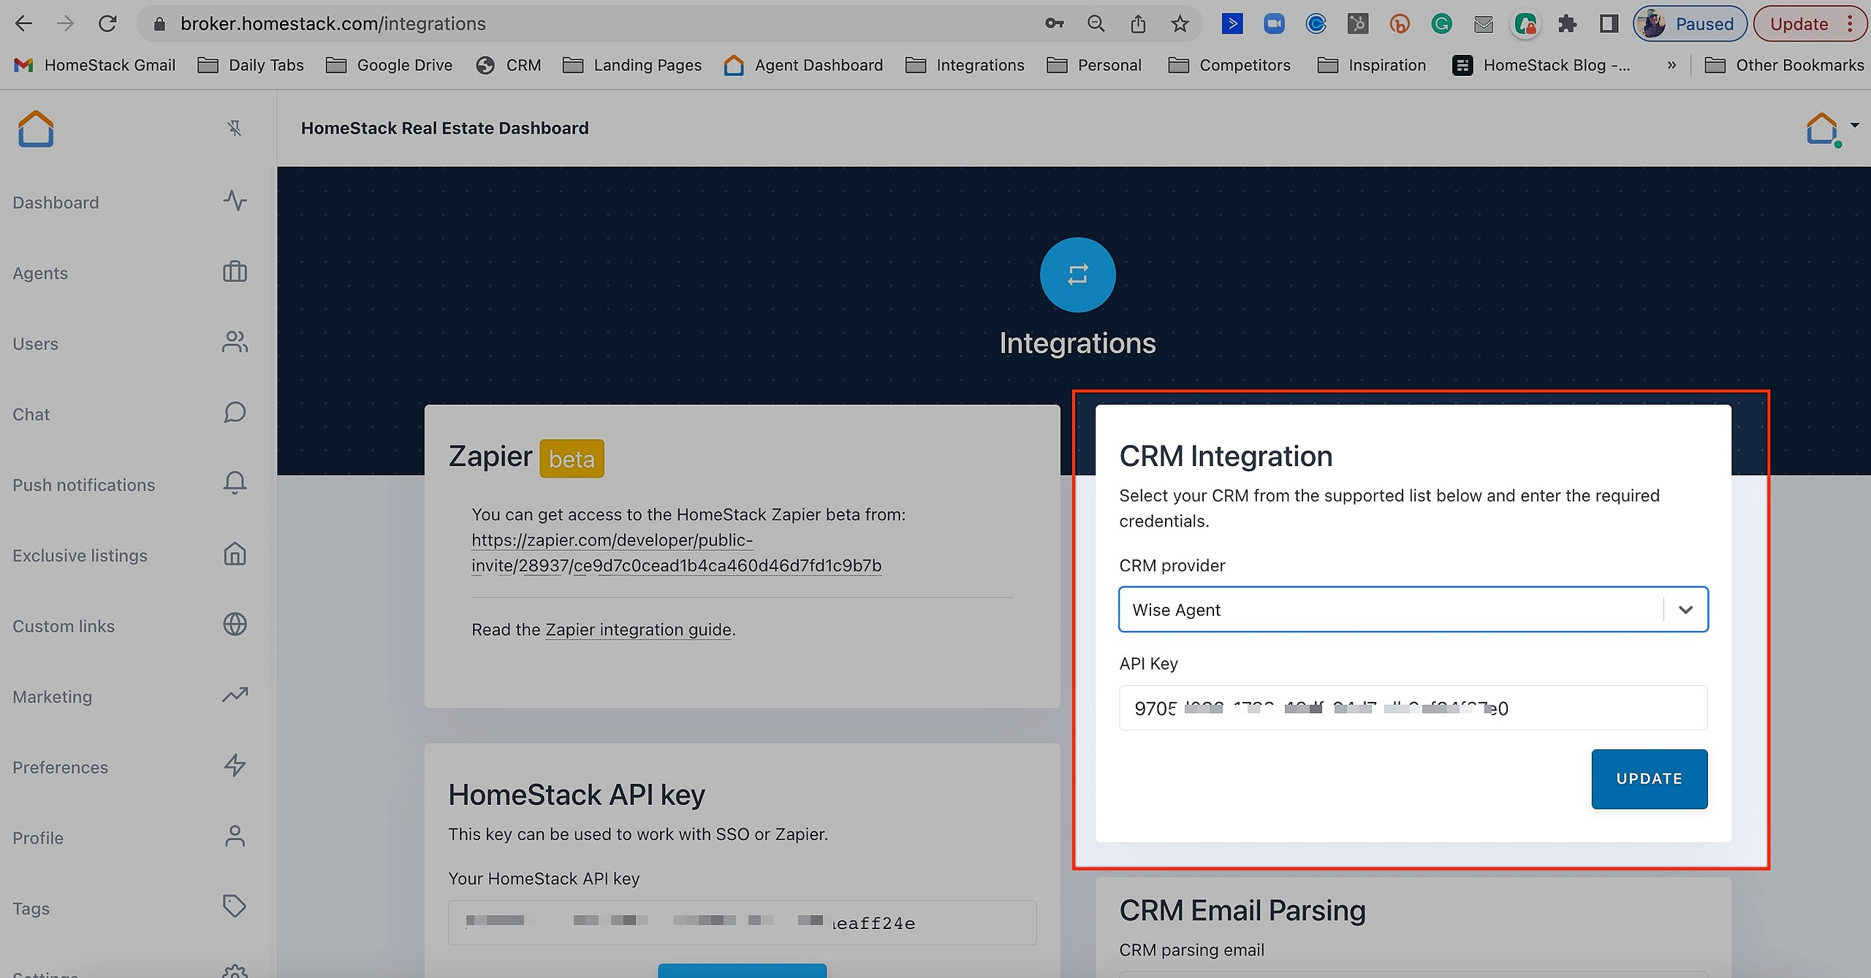This screenshot has height=978, width=1871.
Task: Open the Zoom extension icon
Action: (1274, 24)
